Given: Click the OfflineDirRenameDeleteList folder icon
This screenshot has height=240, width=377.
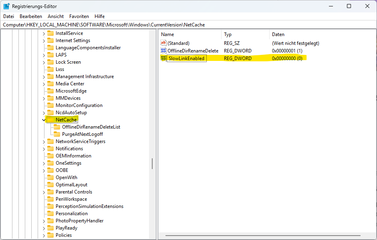Looking at the screenshot, I should (57, 127).
